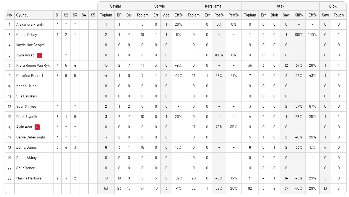Select the Blok group header
Image resolution: width=349 pixels, height=197 pixels.
pos(333,6)
